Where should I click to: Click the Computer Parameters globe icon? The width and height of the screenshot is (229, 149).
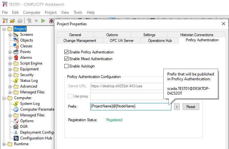point(16,109)
